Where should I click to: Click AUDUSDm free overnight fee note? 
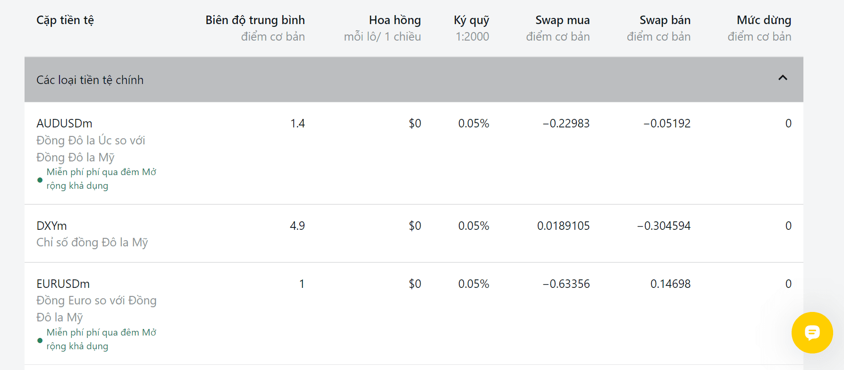(101, 179)
